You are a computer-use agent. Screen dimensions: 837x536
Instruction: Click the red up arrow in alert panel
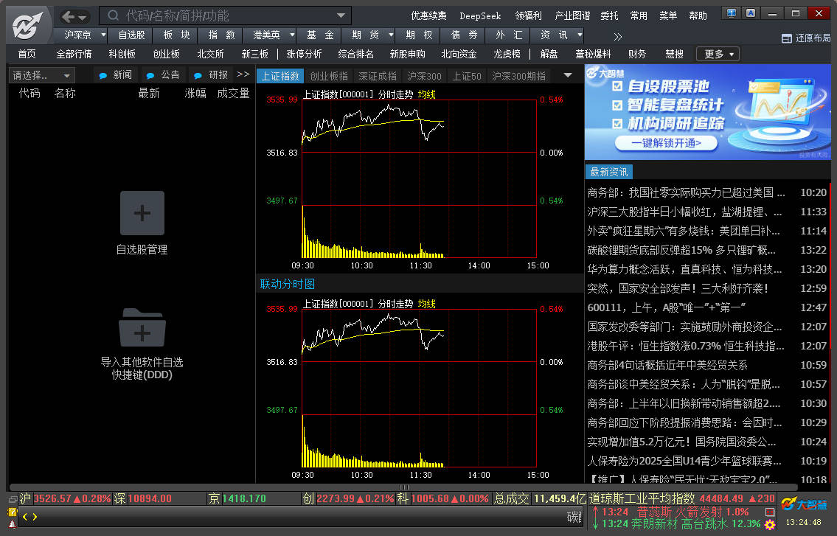pos(595,512)
